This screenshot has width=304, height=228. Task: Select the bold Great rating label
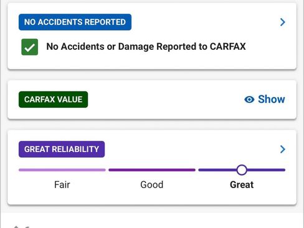click(242, 184)
